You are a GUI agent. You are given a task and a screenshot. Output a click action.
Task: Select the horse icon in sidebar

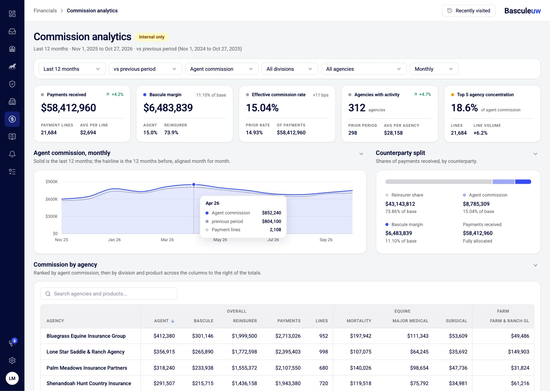click(12, 66)
